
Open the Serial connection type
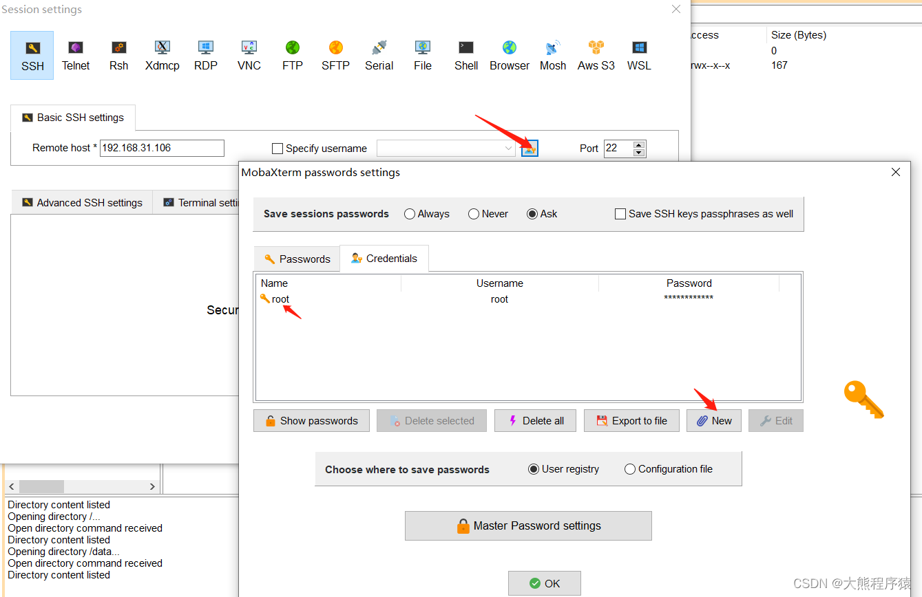tap(379, 55)
